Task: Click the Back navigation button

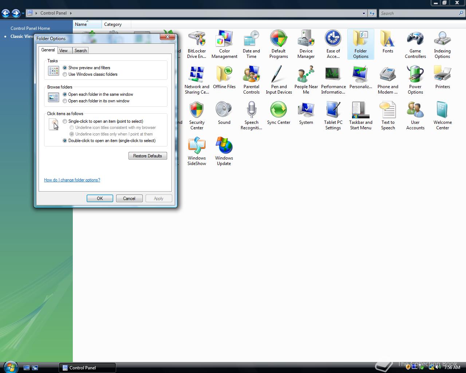Action: (5, 13)
